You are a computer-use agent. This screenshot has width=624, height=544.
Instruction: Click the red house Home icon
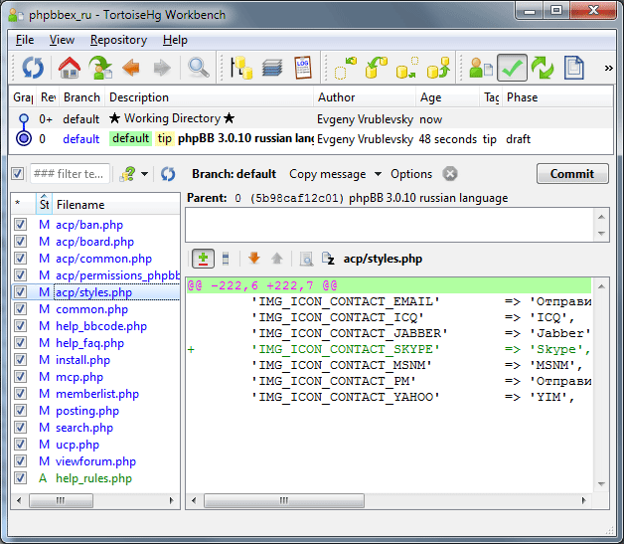point(70,68)
